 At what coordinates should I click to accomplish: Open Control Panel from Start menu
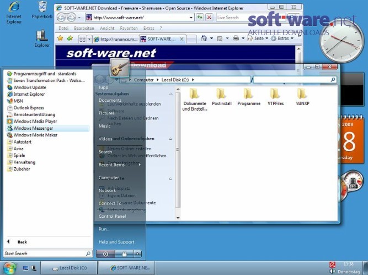112,216
